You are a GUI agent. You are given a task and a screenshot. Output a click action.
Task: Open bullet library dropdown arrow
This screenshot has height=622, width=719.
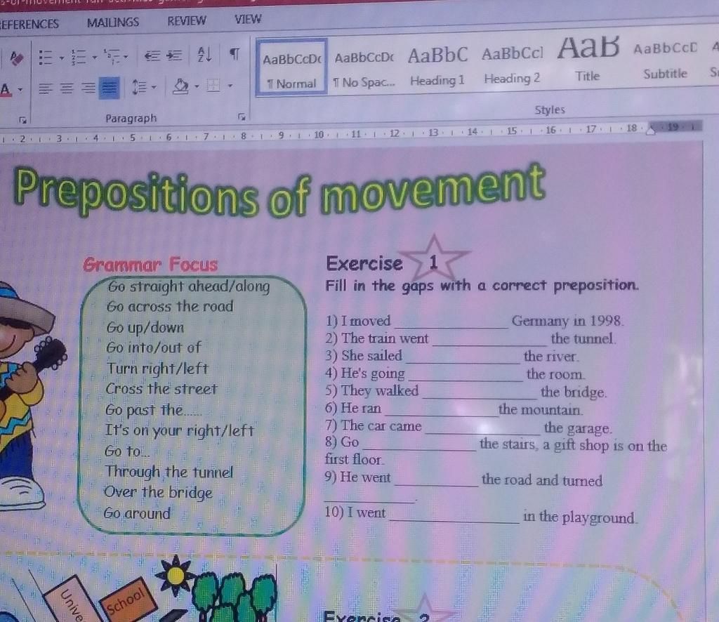pyautogui.click(x=62, y=58)
